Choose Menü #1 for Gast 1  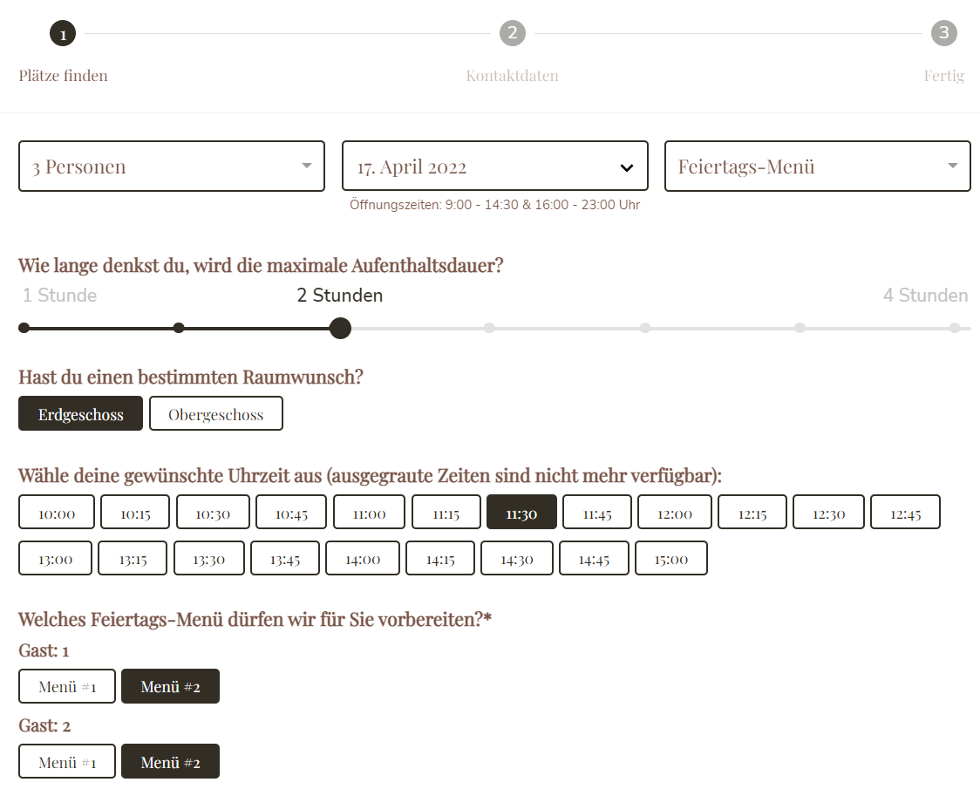click(67, 686)
